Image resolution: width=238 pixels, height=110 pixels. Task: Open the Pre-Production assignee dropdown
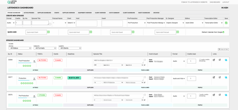(137, 23)
